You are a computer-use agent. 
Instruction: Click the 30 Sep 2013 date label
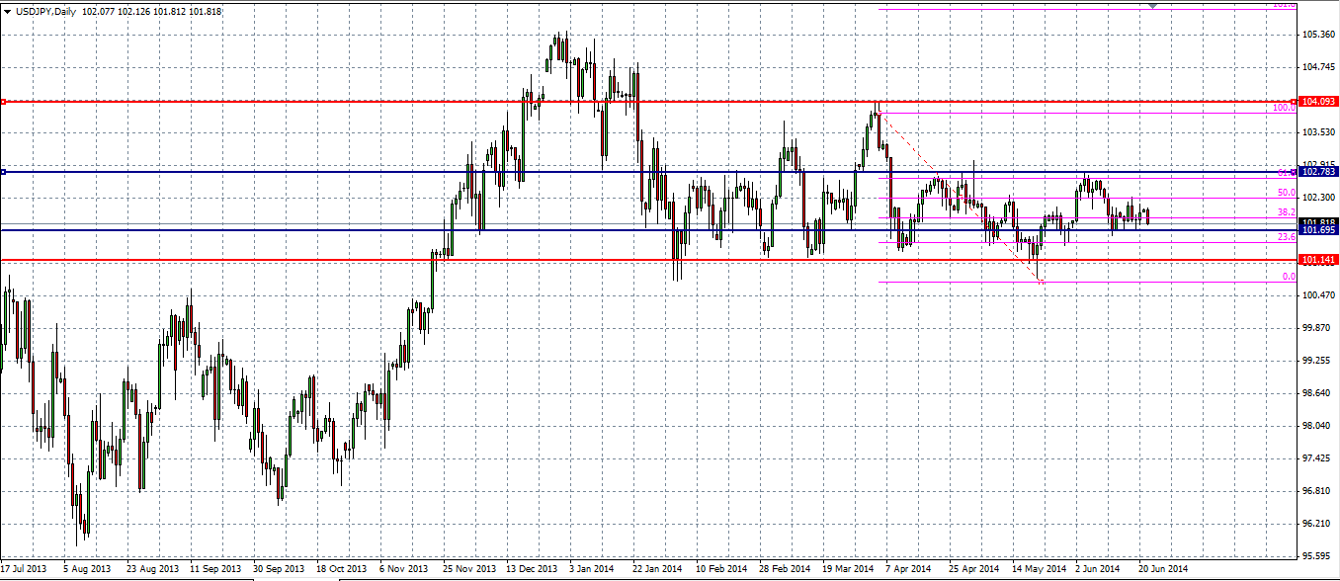[x=277, y=570]
